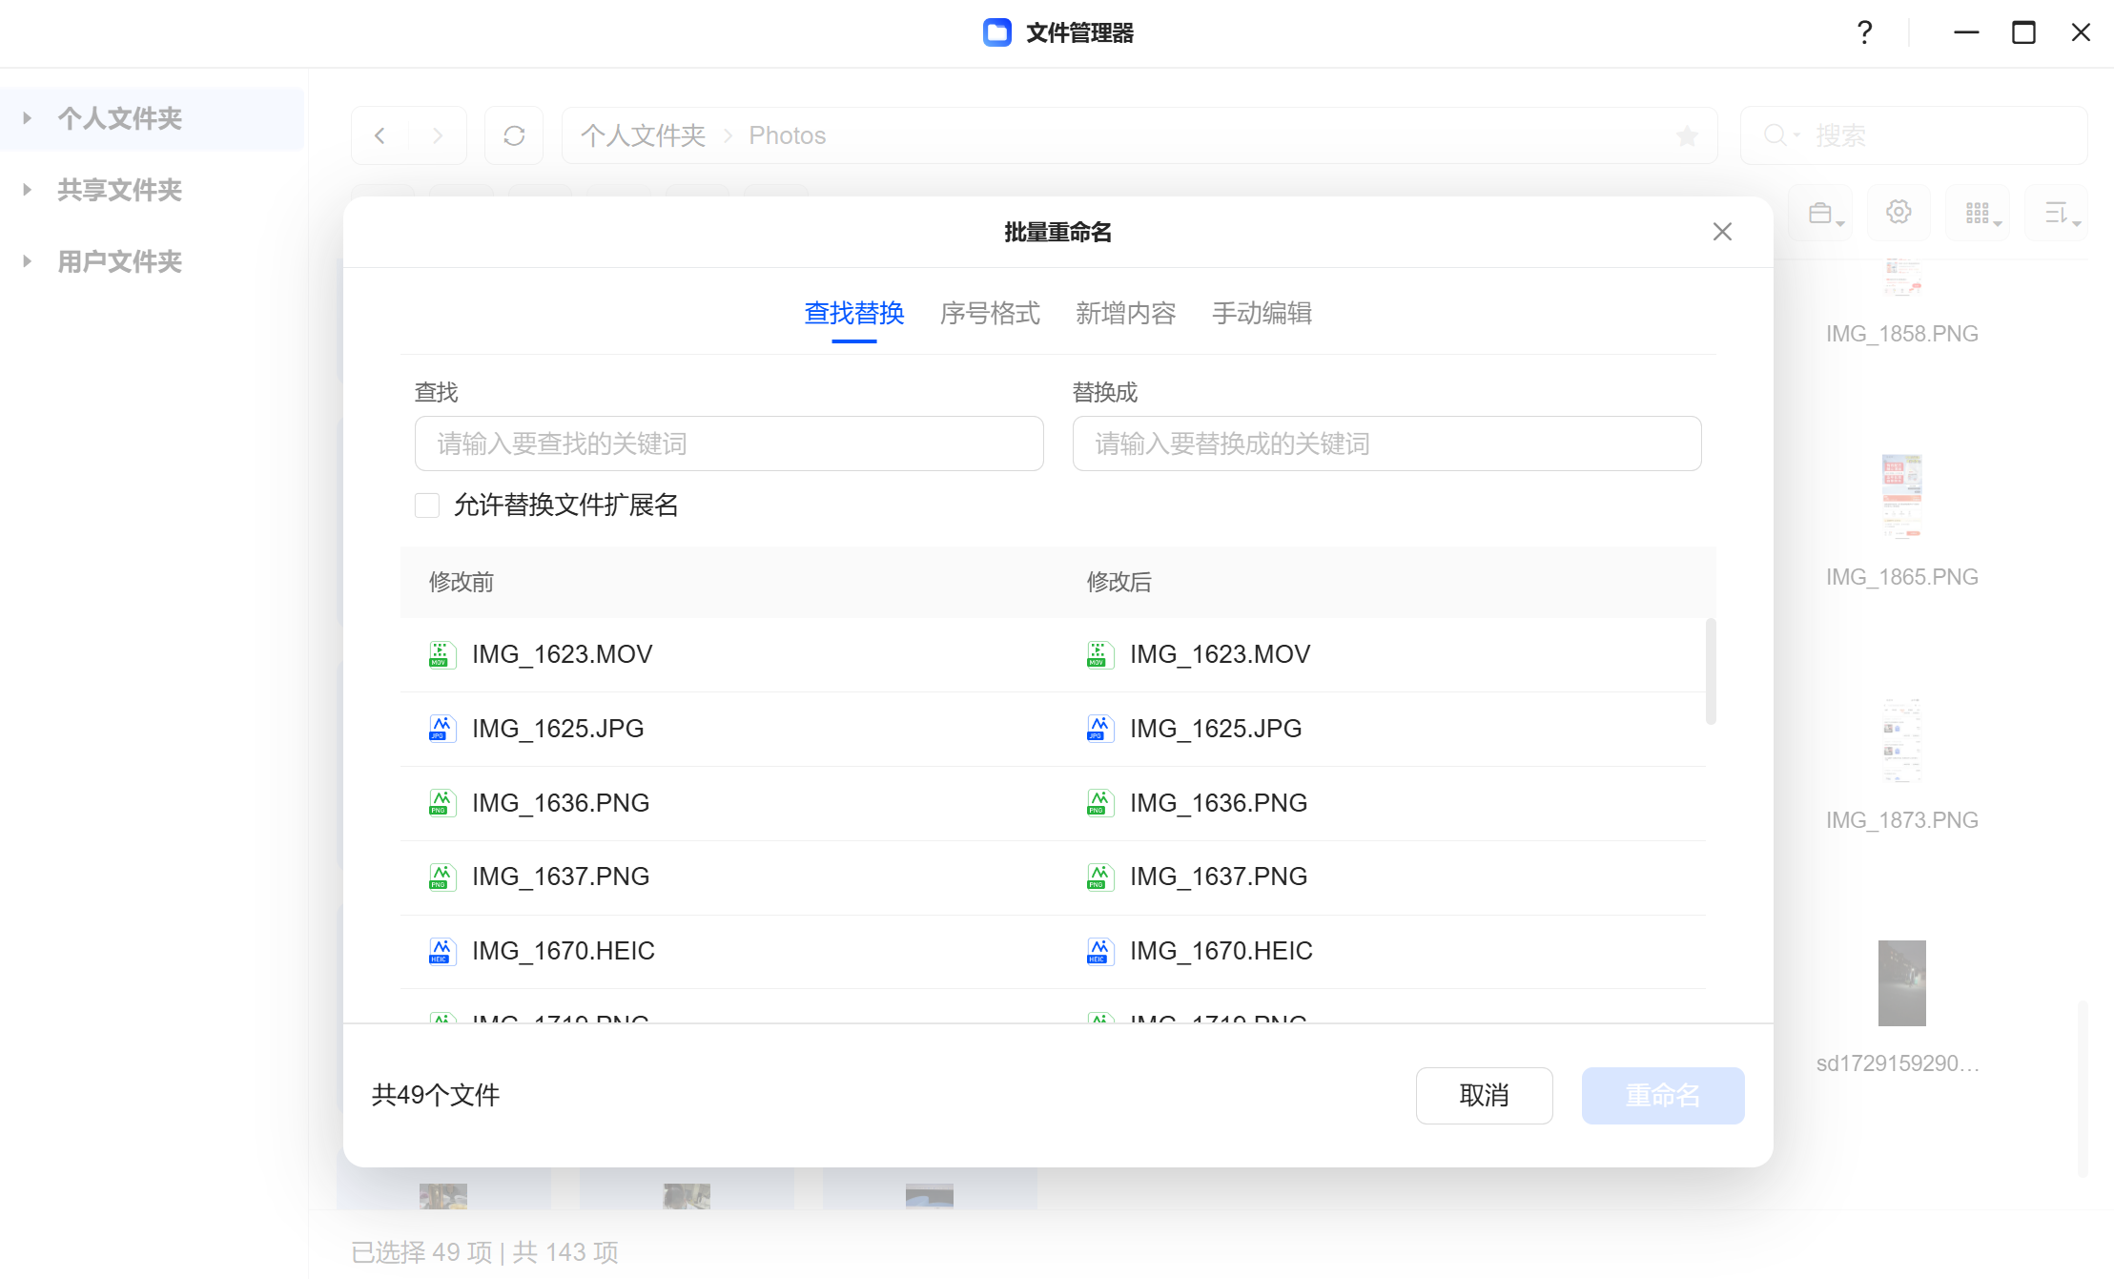Click the 共49个文件 count label
This screenshot has width=2114, height=1279.
(435, 1095)
